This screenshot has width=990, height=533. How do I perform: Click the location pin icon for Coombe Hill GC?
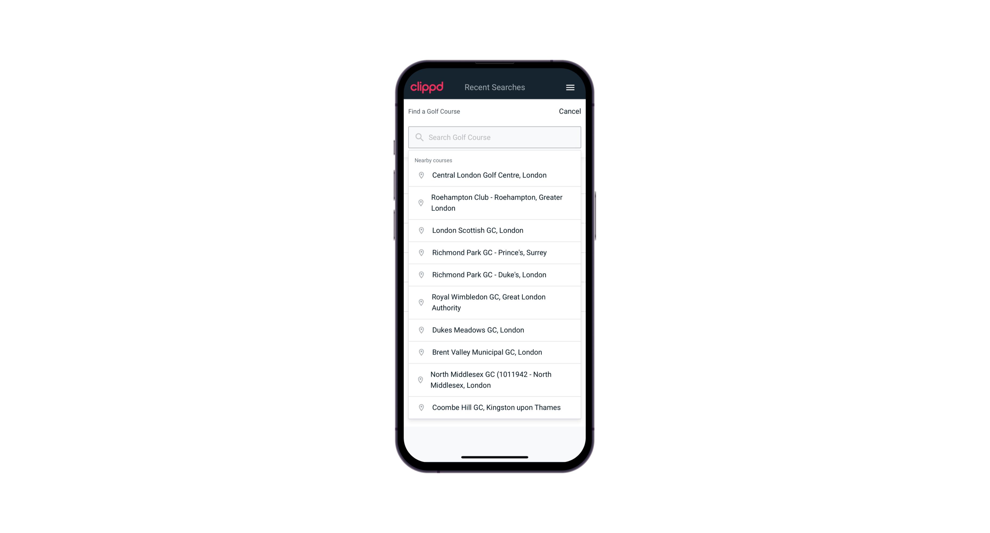420,407
